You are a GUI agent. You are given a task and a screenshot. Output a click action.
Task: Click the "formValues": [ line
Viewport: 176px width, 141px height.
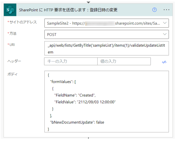pos(63,82)
